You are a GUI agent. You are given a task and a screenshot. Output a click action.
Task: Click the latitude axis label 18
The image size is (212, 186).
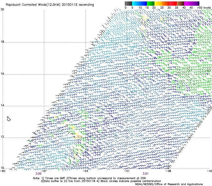tap(2, 41)
